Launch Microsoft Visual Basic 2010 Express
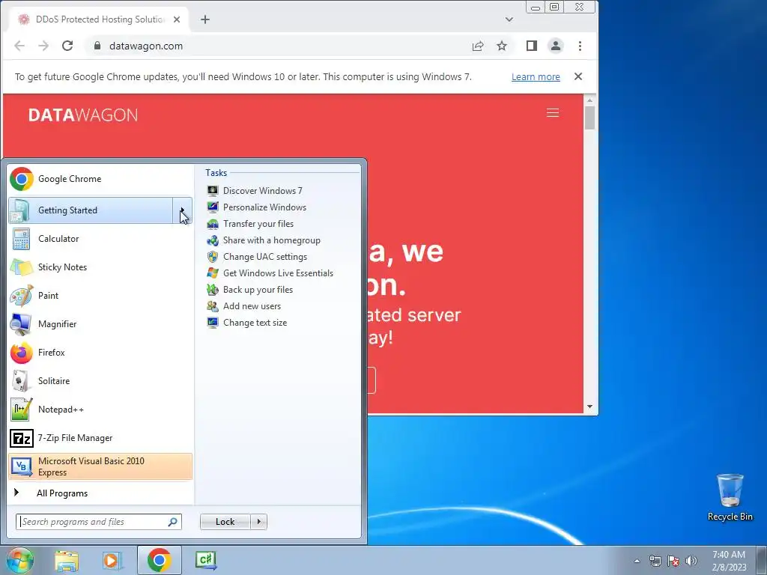The height and width of the screenshot is (575, 767). (x=100, y=466)
